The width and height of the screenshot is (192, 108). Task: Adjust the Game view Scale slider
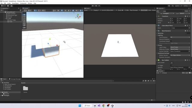[123, 10]
